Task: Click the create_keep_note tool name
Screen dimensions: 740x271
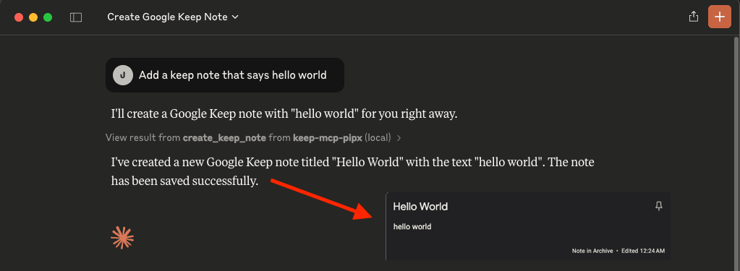Action: click(225, 138)
